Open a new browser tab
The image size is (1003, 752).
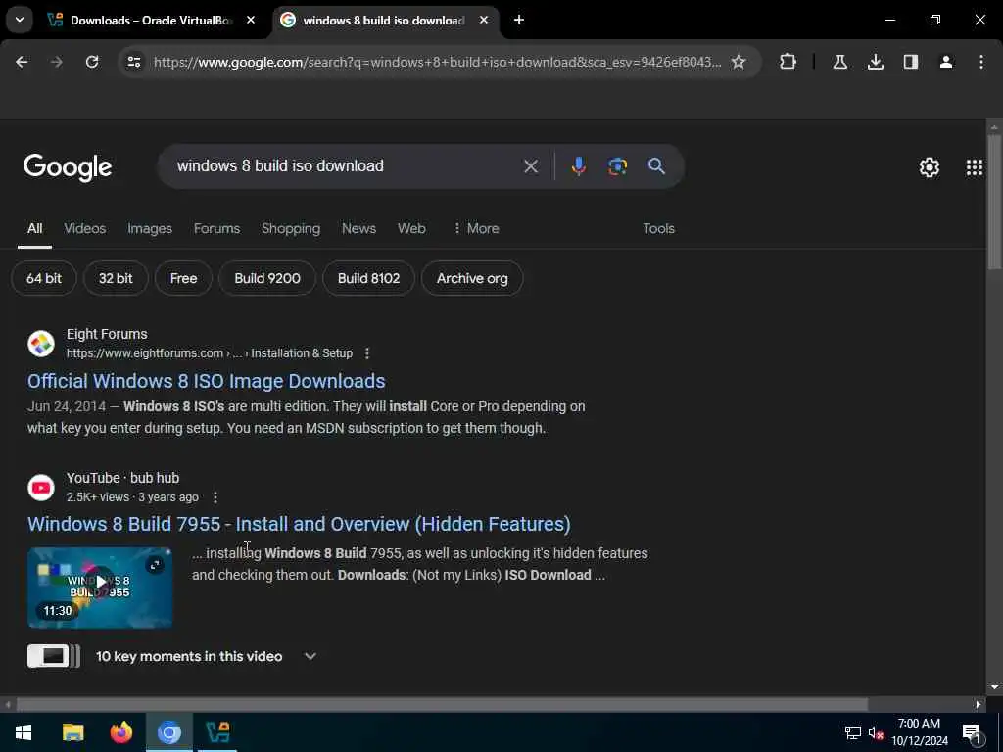[x=519, y=21]
